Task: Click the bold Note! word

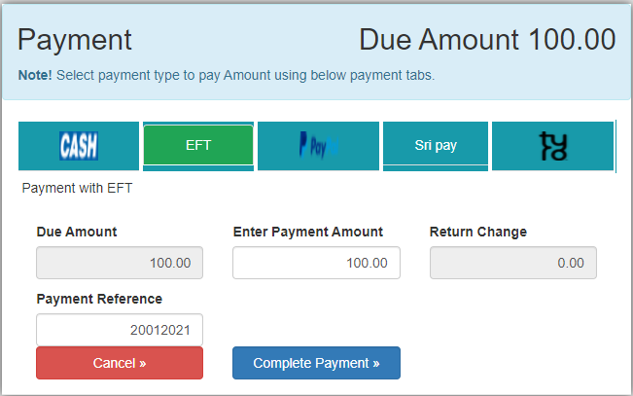Action: point(34,75)
